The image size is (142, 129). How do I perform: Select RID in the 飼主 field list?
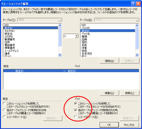(x=31, y=25)
